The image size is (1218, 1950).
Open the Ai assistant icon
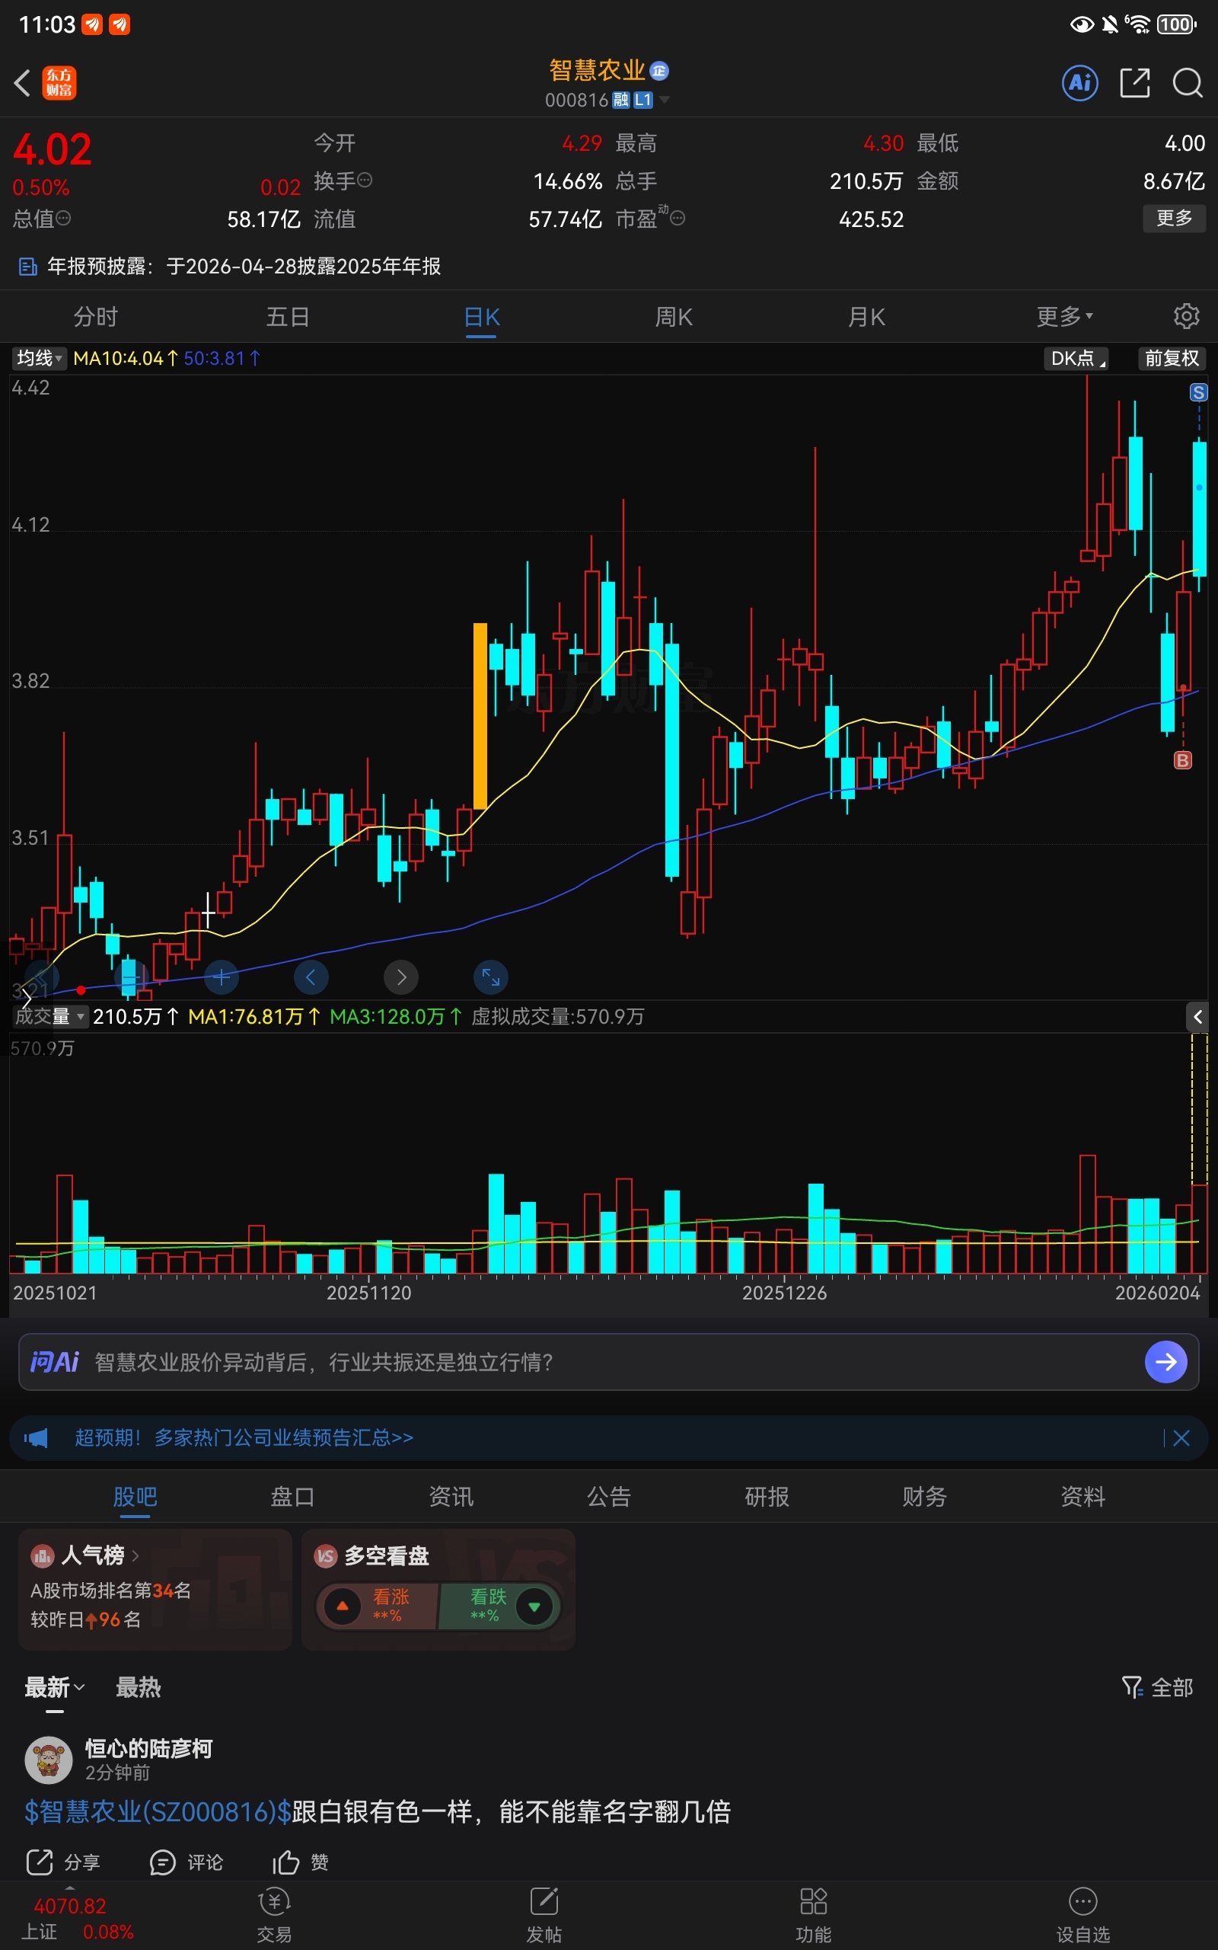(1079, 82)
